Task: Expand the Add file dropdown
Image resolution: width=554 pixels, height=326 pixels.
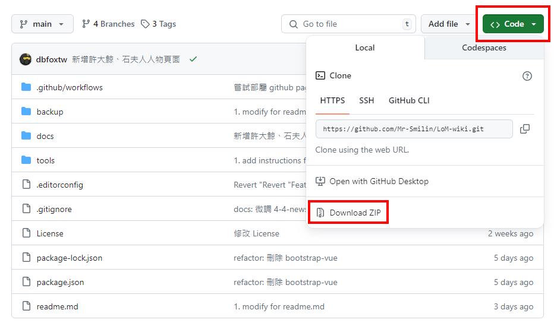Action: coord(449,24)
